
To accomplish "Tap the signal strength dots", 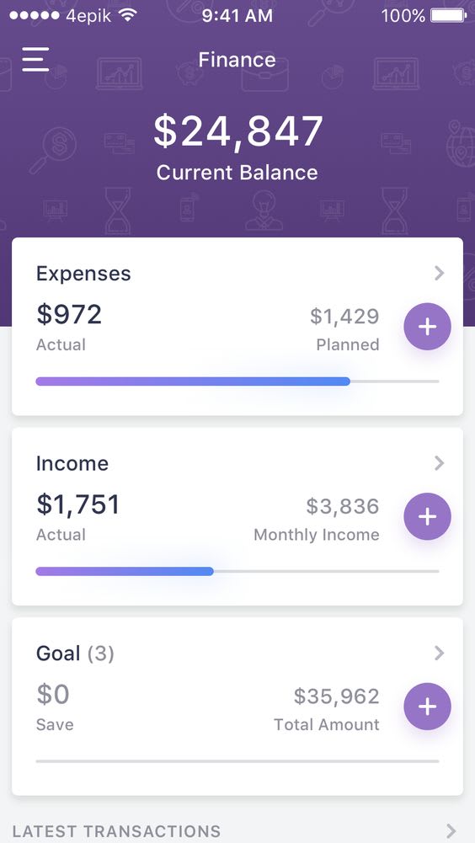I will pyautogui.click(x=34, y=16).
